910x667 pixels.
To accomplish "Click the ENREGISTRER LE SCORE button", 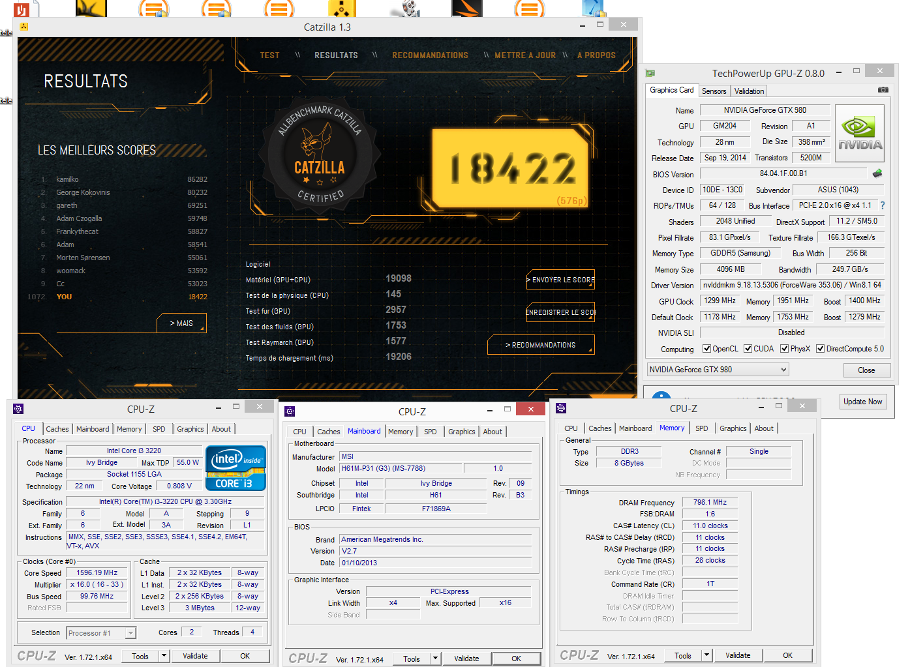I will coord(561,312).
